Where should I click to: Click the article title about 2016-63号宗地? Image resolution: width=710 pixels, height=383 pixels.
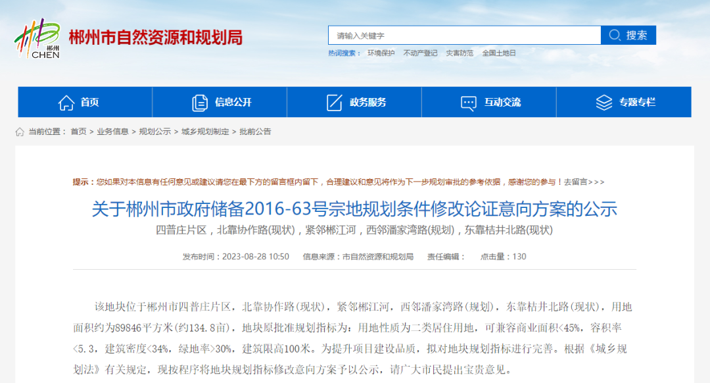(354, 209)
